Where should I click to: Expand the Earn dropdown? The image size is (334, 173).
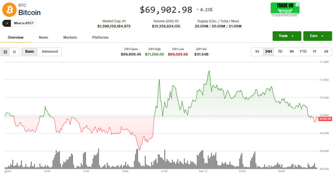pyautogui.click(x=317, y=36)
